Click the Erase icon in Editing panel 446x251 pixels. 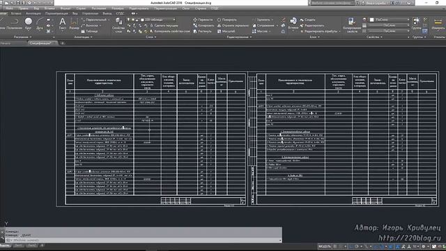tap(283, 20)
